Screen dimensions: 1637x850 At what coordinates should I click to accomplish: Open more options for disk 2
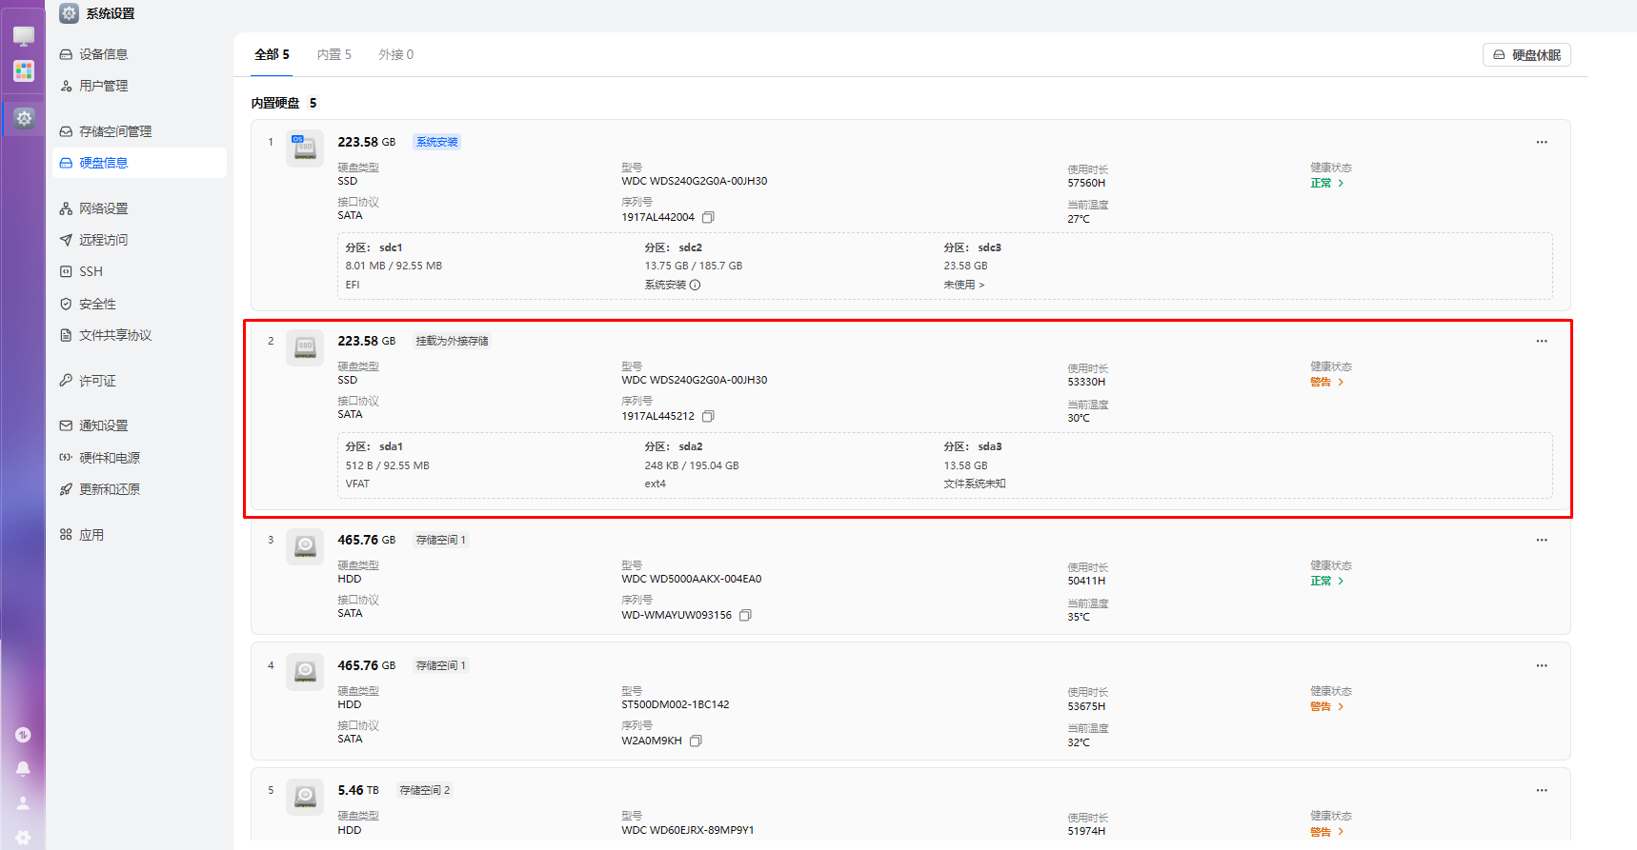tap(1541, 341)
